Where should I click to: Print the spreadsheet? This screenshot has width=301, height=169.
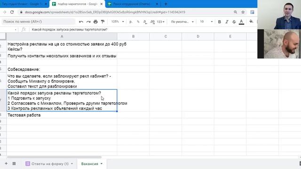pyautogui.click(x=95, y=22)
